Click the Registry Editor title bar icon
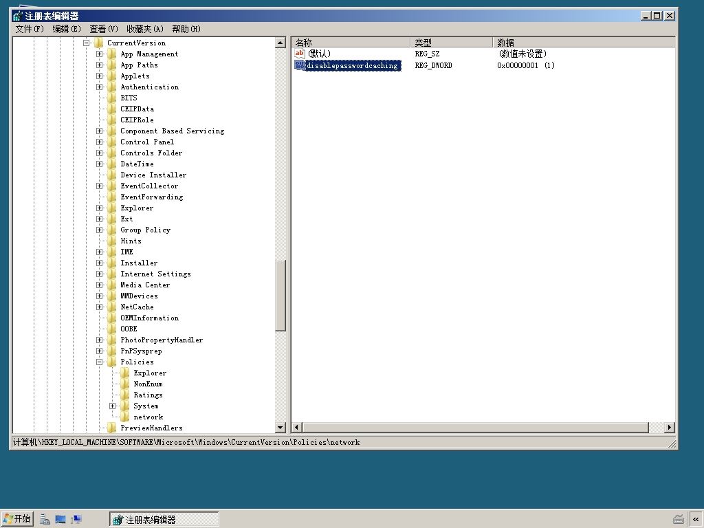The image size is (704, 528). pyautogui.click(x=17, y=16)
